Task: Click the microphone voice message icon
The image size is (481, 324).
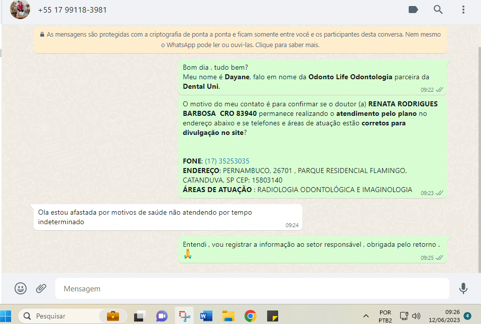Action: point(463,288)
